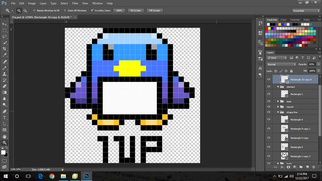Screen dimensions: 322x181
Task: Select the Eraser tool
Action: click(5, 86)
